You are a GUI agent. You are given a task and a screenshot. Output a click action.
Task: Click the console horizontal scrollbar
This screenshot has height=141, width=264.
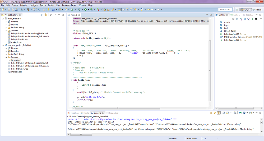(81, 134)
